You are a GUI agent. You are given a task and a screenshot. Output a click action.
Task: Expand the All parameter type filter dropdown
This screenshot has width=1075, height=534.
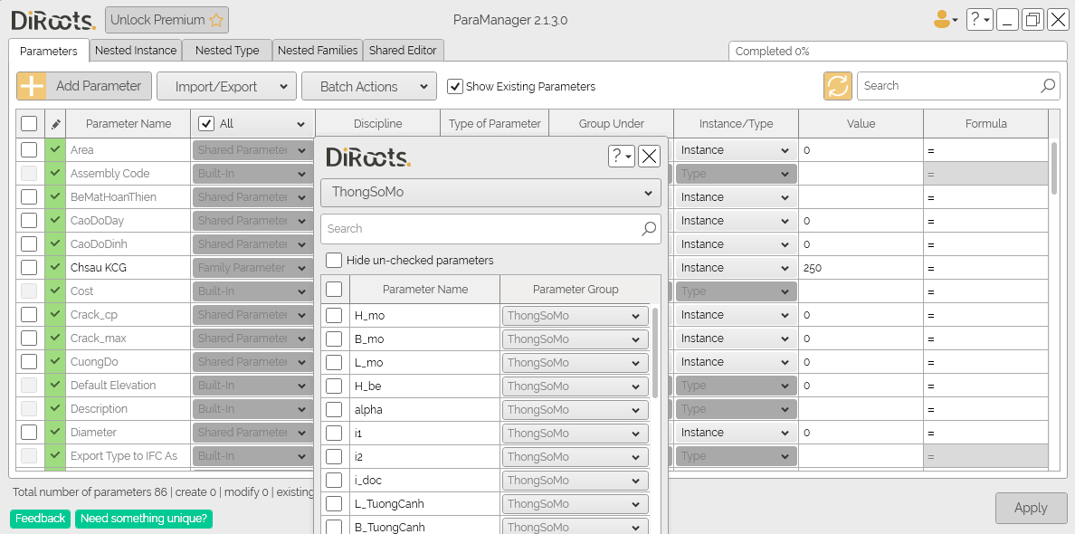point(301,124)
